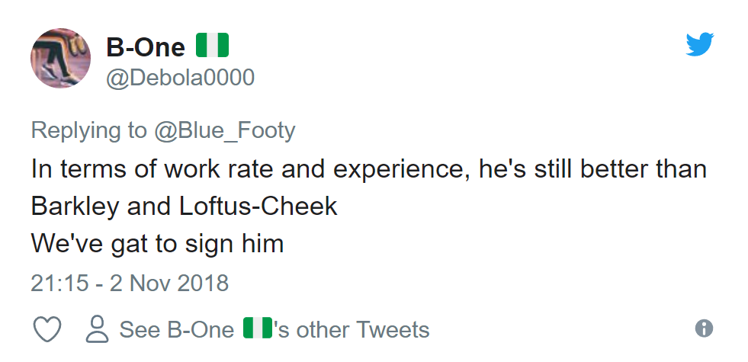Click the flag emoji in the footer link

point(257,328)
